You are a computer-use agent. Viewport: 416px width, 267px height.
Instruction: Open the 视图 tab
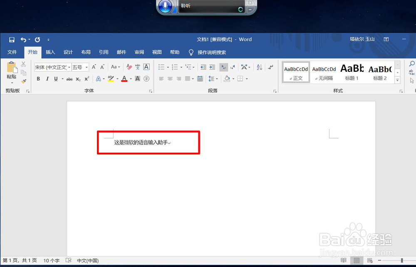point(157,52)
